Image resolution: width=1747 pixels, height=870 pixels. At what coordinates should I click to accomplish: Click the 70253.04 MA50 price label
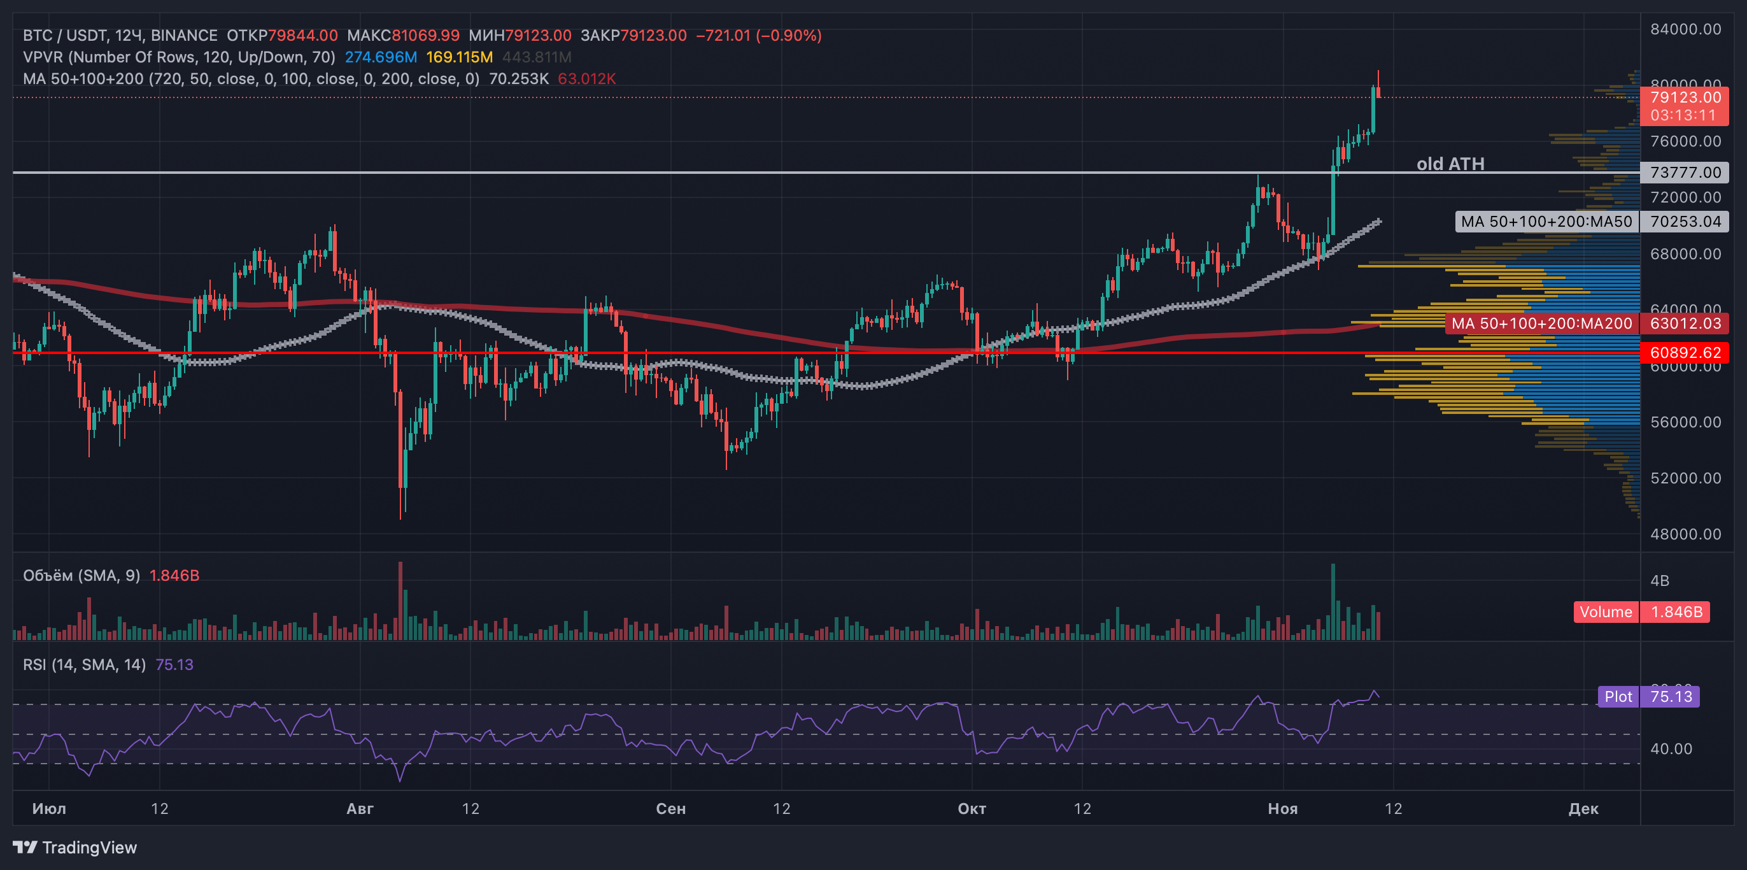[x=1685, y=221]
